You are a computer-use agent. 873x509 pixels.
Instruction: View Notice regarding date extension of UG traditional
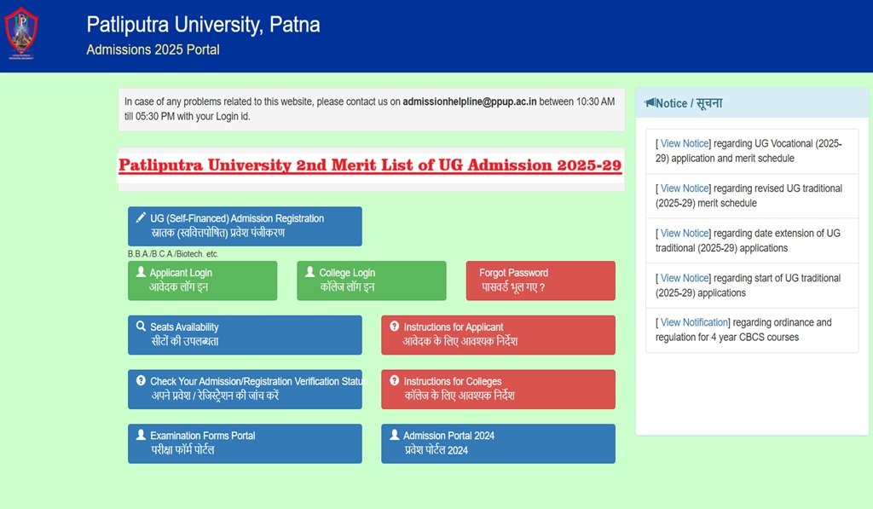pos(685,233)
